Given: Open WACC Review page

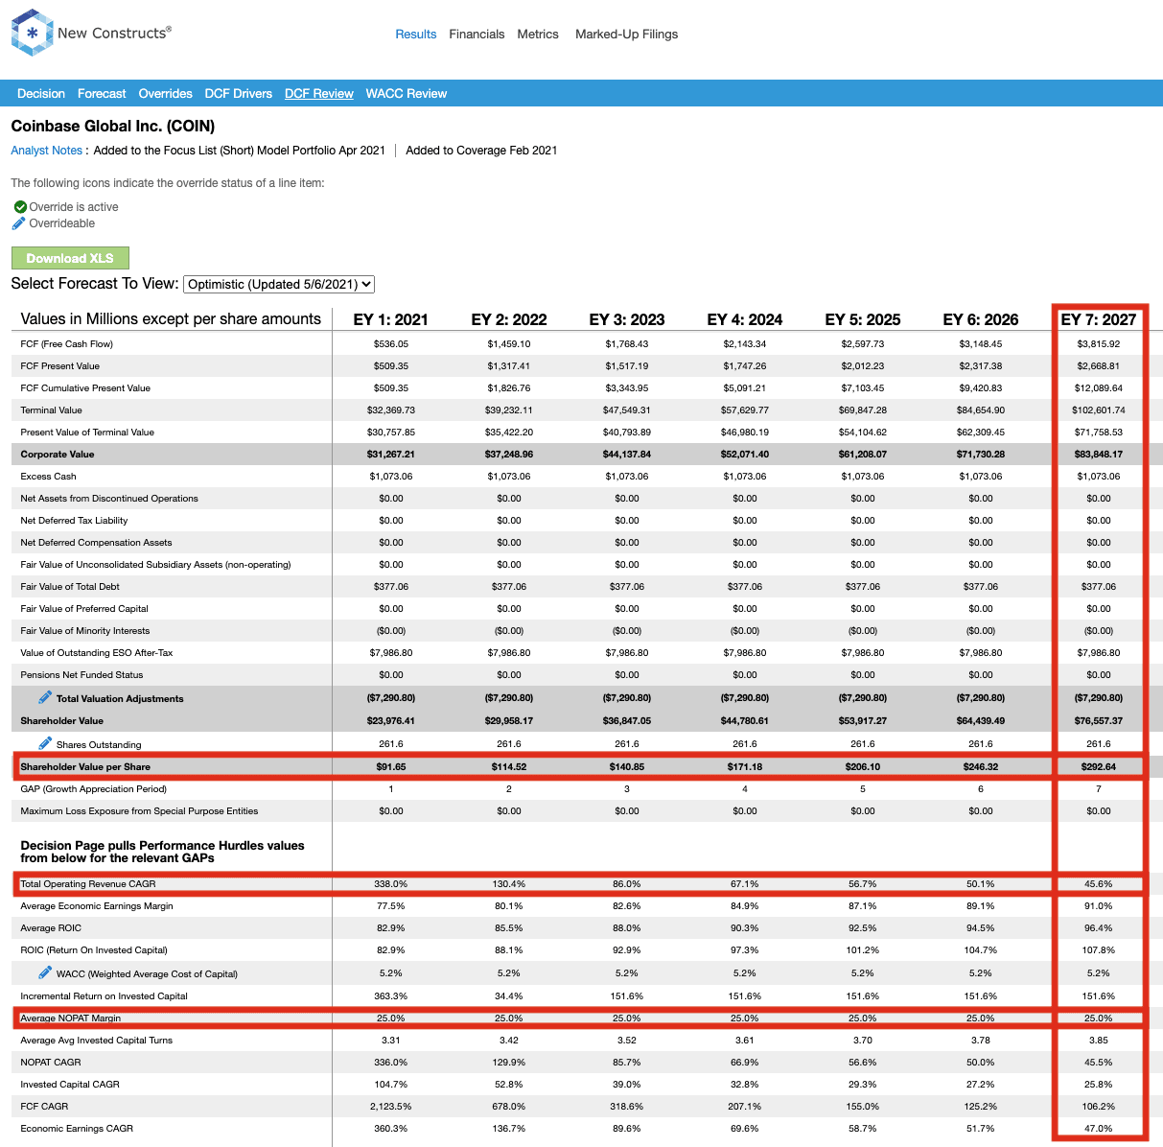Looking at the screenshot, I should click(407, 94).
